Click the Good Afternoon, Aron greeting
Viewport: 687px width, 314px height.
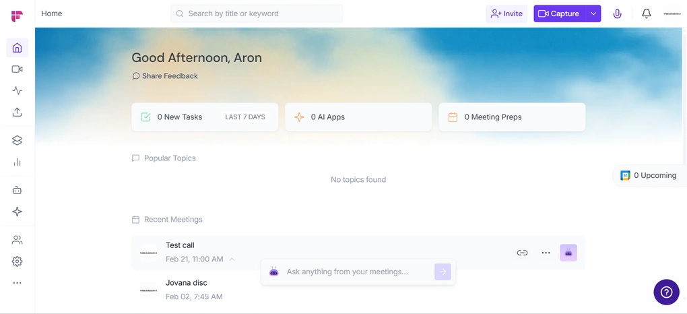[x=197, y=58]
